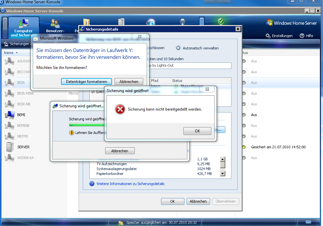The image size is (323, 226).
Task: Open Weitere Informationen zu Sicherungsdetails link
Action: (x=130, y=184)
